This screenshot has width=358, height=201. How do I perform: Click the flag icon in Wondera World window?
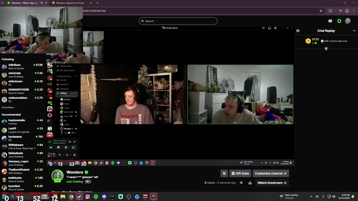(x=263, y=28)
